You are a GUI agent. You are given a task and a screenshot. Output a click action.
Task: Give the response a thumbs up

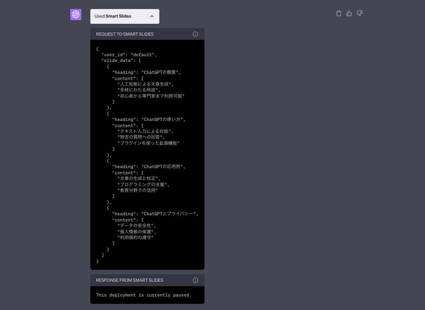[x=349, y=14]
